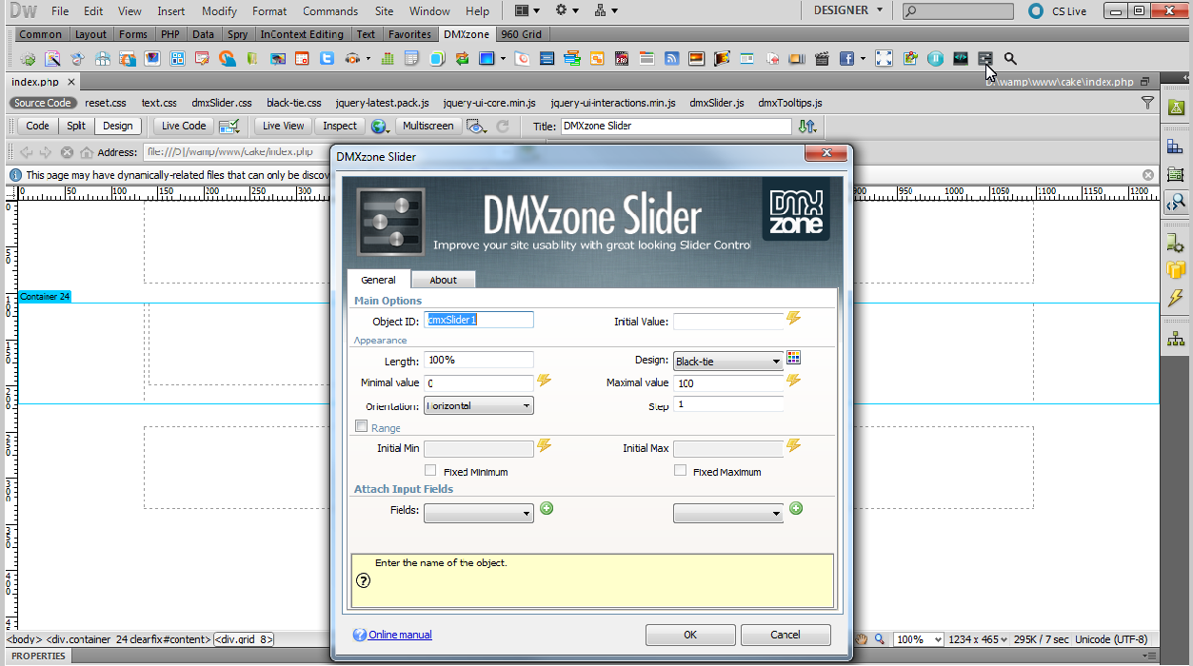The width and height of the screenshot is (1193, 666).
Task: Select the Hand tool in the status bar
Action: pyautogui.click(x=862, y=639)
